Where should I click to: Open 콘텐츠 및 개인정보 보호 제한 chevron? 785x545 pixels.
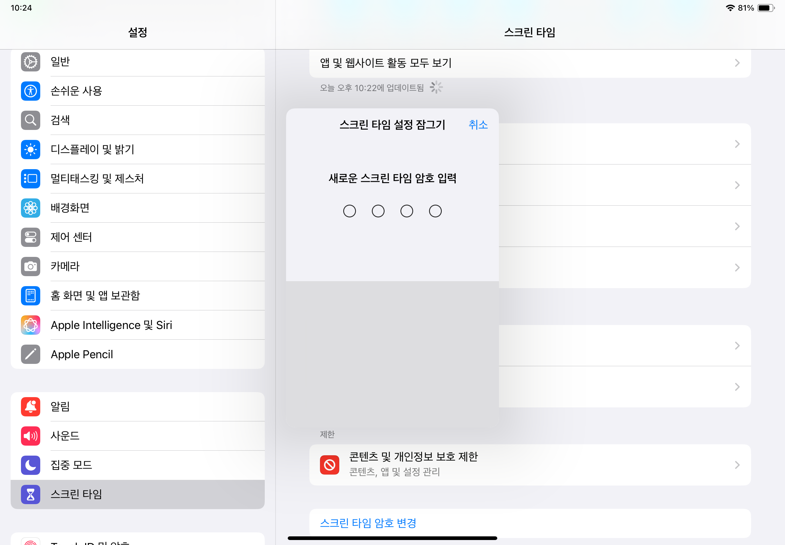pos(737,465)
